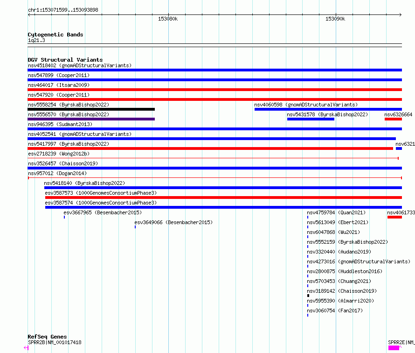Open nsv4759784 (Quan2021) label
This screenshot has height=353, width=415.
tap(336, 212)
